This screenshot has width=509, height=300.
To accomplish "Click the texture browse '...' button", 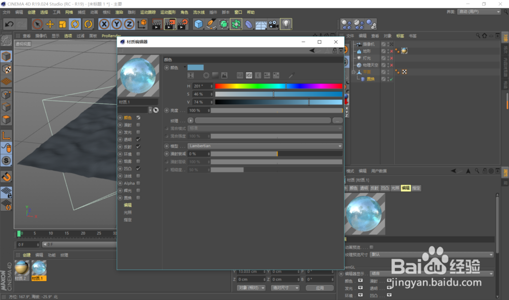I will click(x=337, y=121).
